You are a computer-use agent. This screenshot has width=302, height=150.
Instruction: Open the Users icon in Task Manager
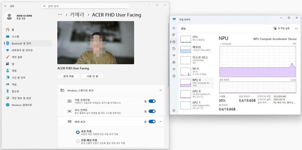coord(174,62)
